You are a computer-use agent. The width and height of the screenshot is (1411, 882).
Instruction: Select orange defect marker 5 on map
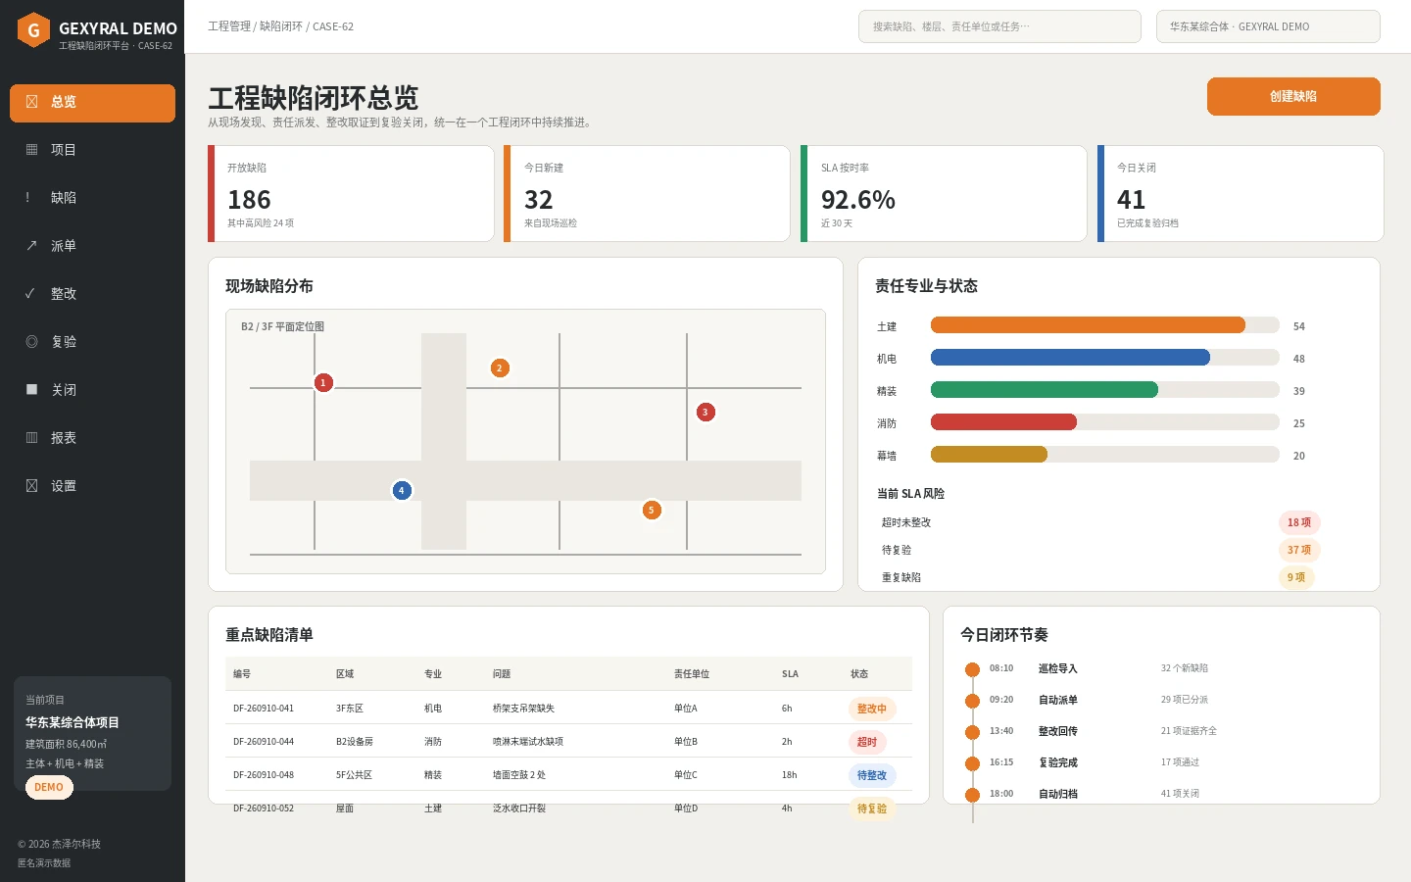(x=652, y=510)
